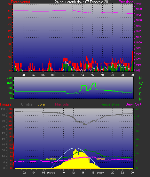Viewport: 150px width, 177px height.
Task: Click the sunrise label on bottom time axis
Action: tap(51, 173)
